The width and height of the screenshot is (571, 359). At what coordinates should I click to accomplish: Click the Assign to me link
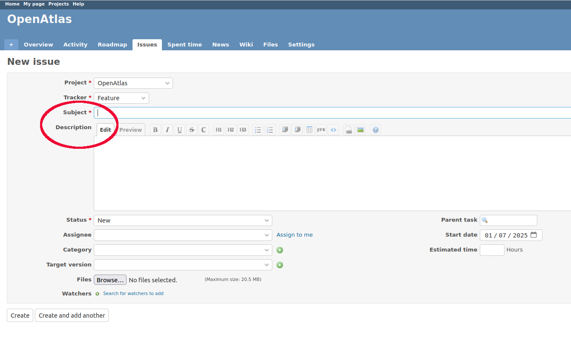[x=294, y=235]
